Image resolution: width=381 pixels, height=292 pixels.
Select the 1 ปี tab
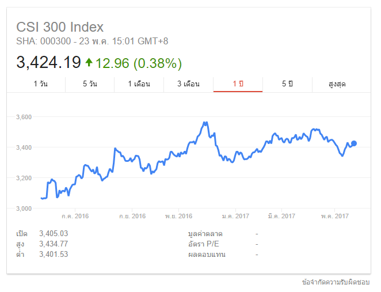pos(238,84)
